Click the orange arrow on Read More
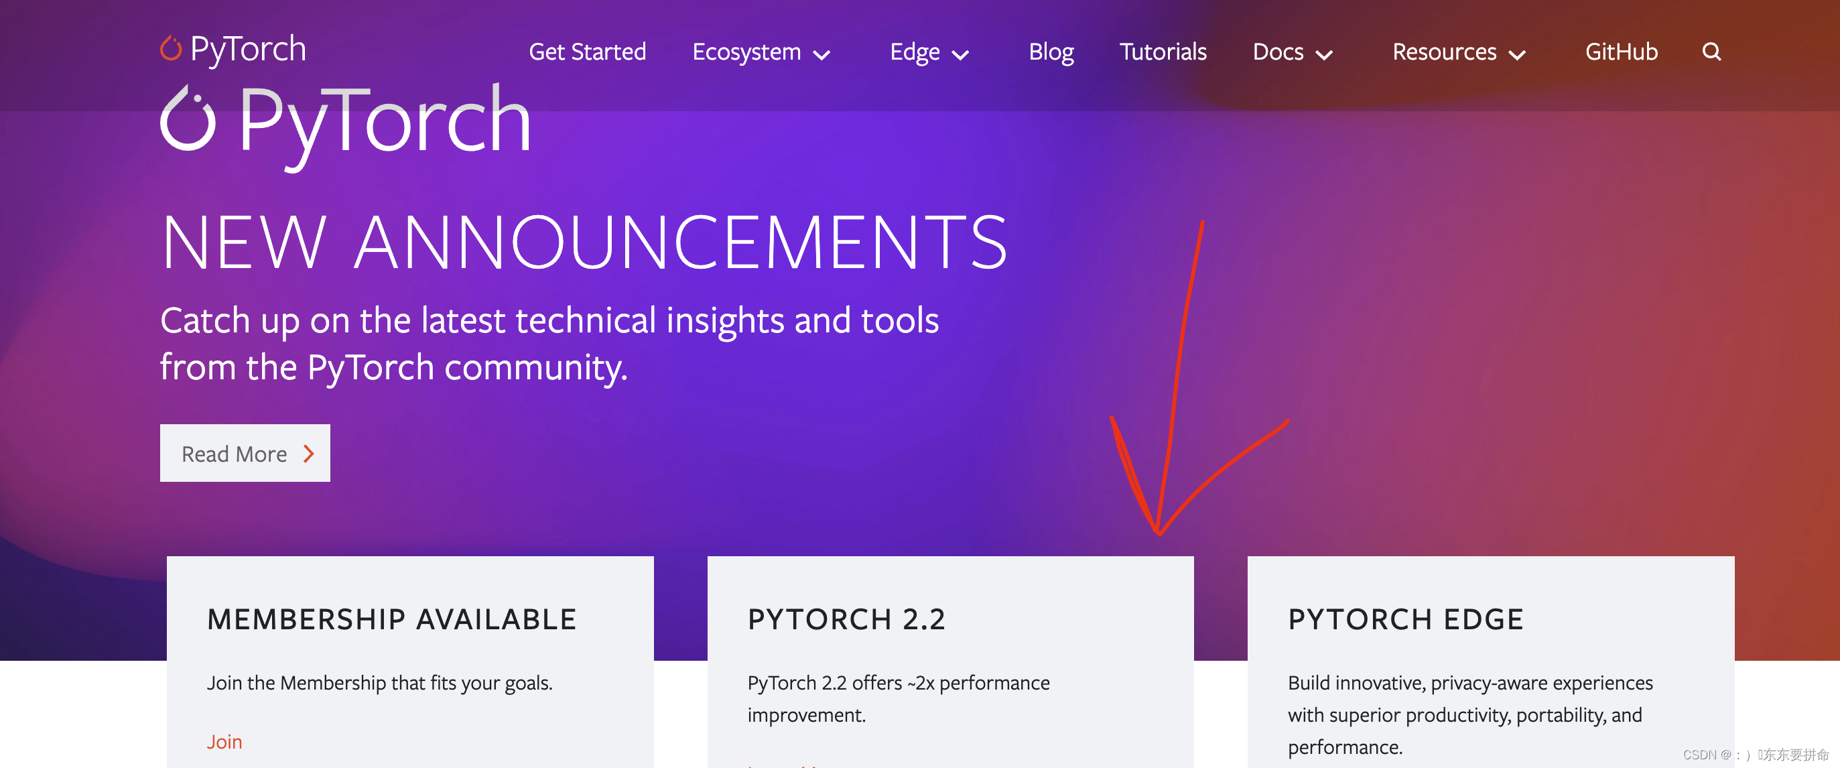This screenshot has width=1840, height=768. click(309, 454)
